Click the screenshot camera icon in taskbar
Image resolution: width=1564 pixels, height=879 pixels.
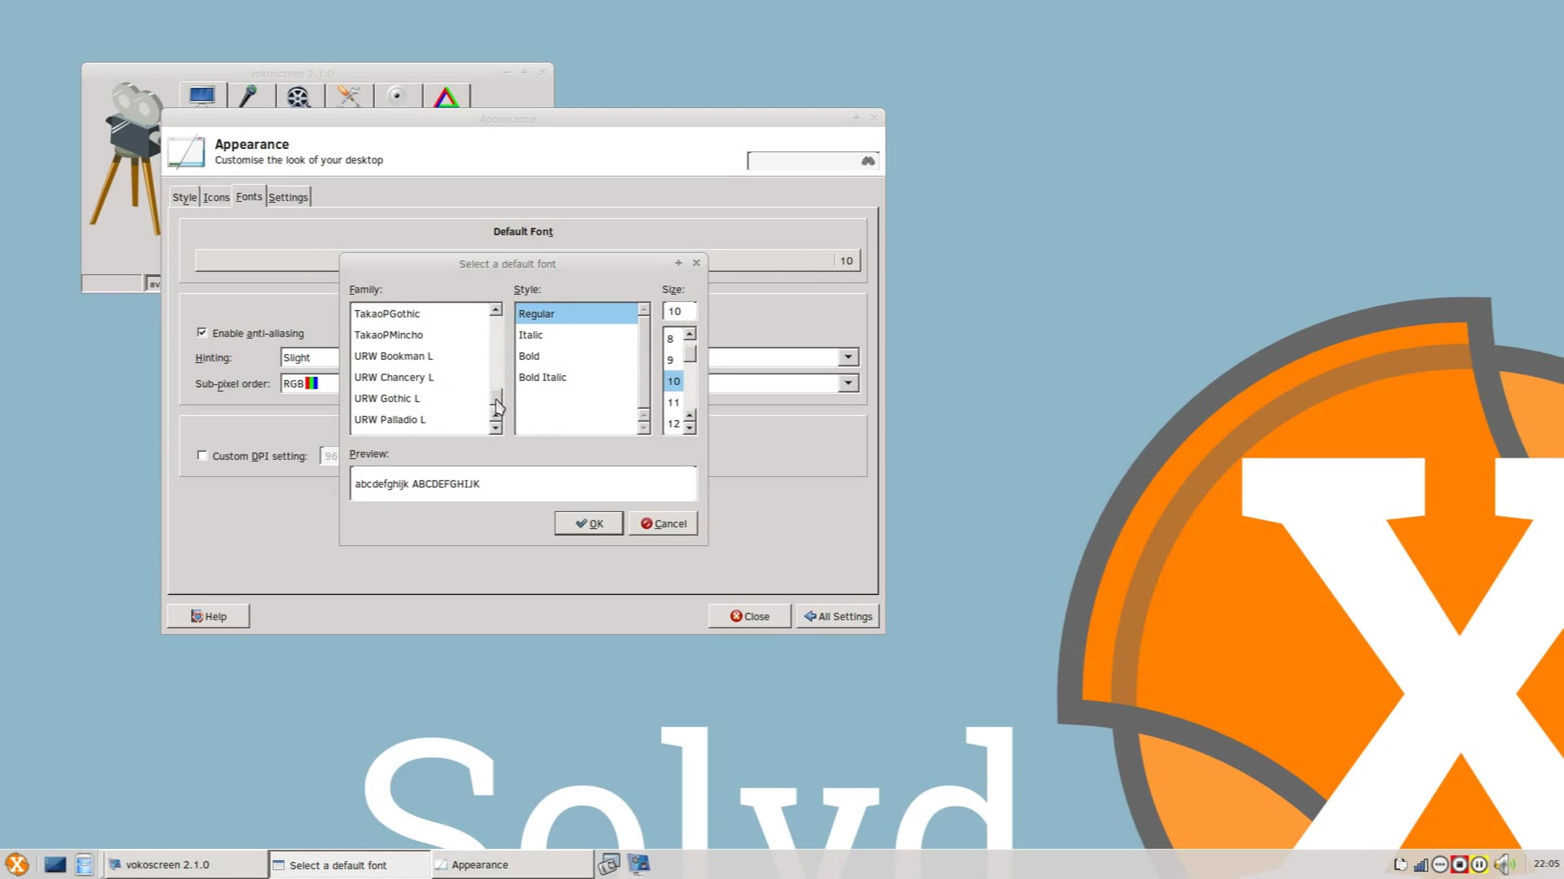[x=609, y=865]
